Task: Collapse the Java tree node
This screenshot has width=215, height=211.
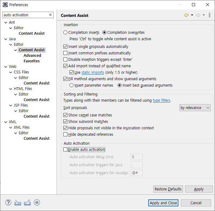Action: coord(6,39)
